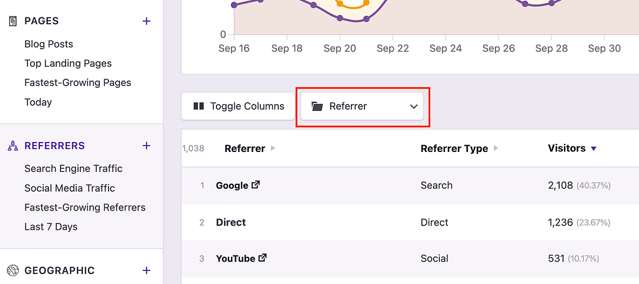Click the Pages section document icon

point(12,21)
